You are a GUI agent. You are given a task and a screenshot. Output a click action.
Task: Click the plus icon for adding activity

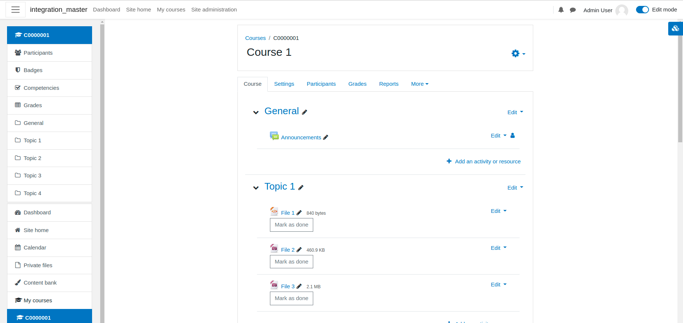click(449, 161)
